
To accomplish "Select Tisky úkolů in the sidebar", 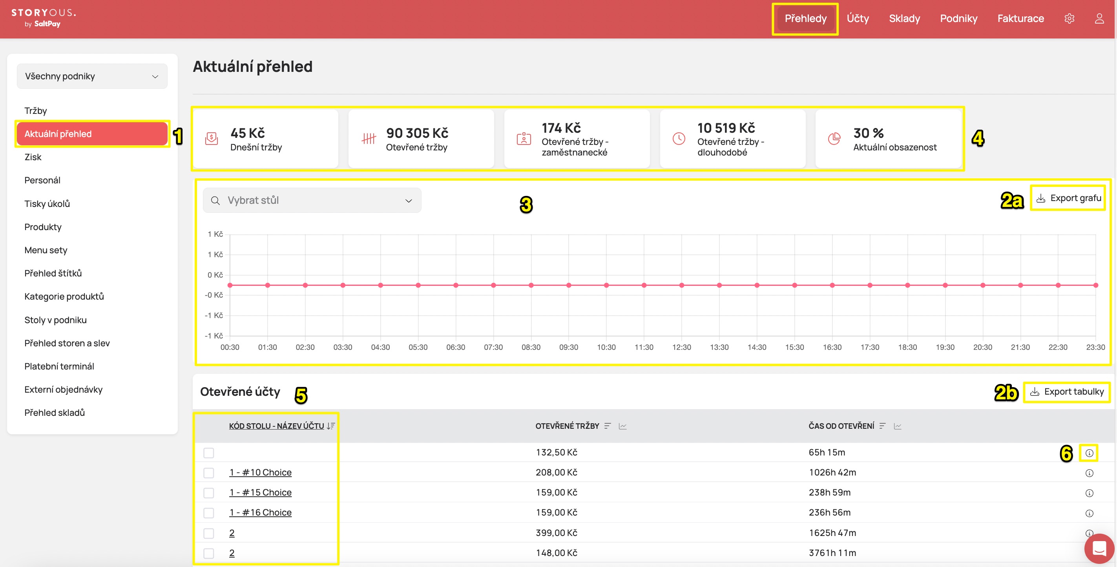I will [47, 203].
